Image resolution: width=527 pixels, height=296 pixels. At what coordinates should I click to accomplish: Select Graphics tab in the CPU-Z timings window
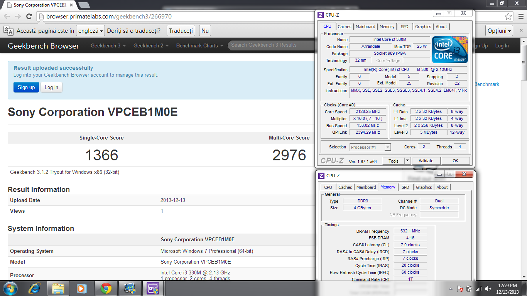tap(424, 187)
